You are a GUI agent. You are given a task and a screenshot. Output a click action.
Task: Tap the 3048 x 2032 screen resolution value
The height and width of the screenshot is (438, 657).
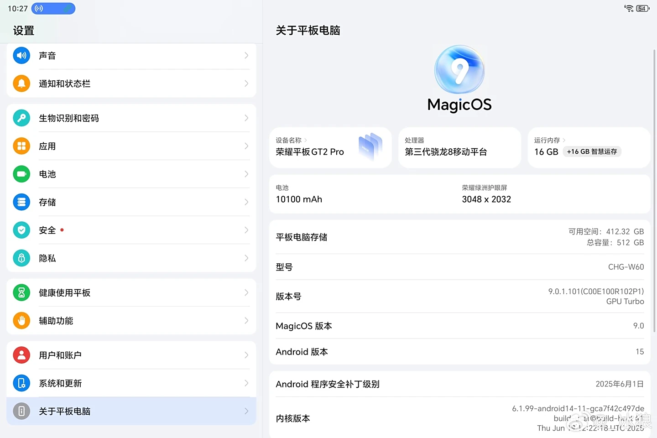coord(486,199)
